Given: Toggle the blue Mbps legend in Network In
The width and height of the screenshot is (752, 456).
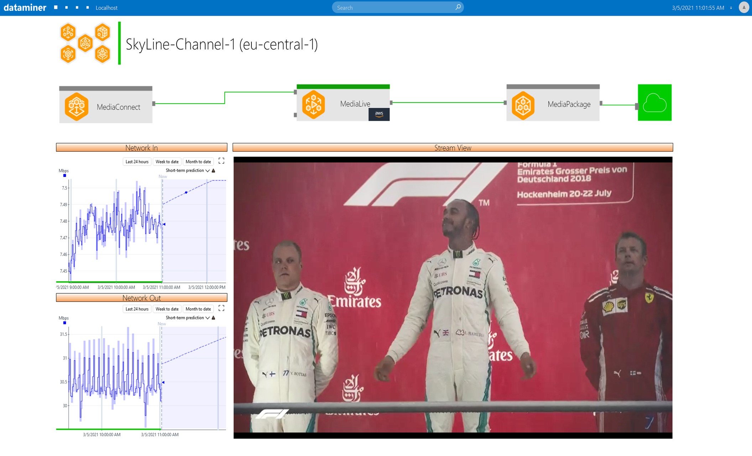Looking at the screenshot, I should click(64, 175).
